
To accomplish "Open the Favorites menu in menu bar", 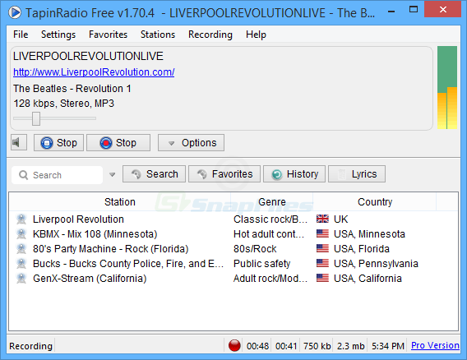I will (108, 35).
